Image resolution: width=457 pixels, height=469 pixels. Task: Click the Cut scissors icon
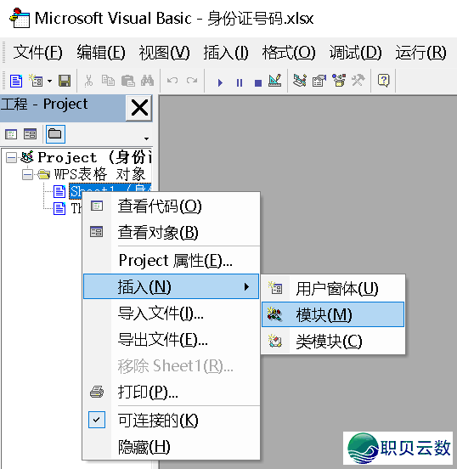(88, 81)
